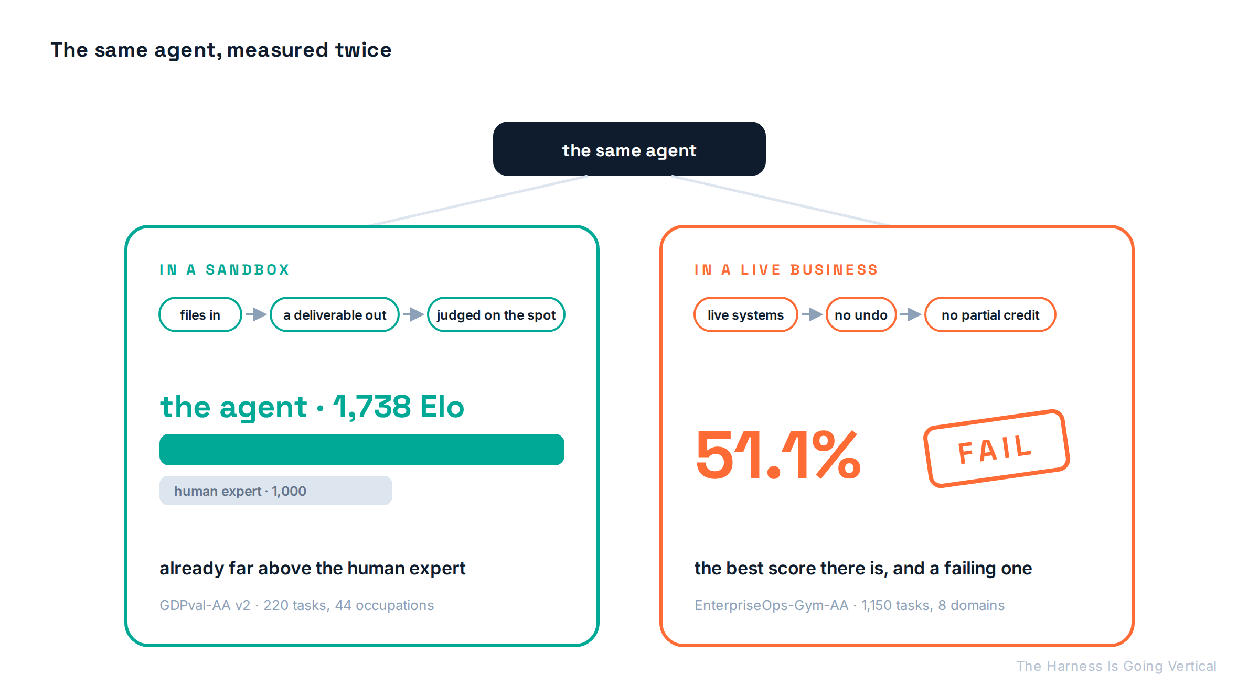Click the green agent Elo bar

click(362, 450)
